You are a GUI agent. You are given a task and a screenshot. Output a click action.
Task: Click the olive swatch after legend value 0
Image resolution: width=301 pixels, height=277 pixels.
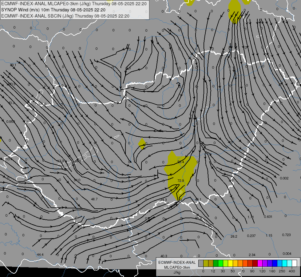(206, 263)
